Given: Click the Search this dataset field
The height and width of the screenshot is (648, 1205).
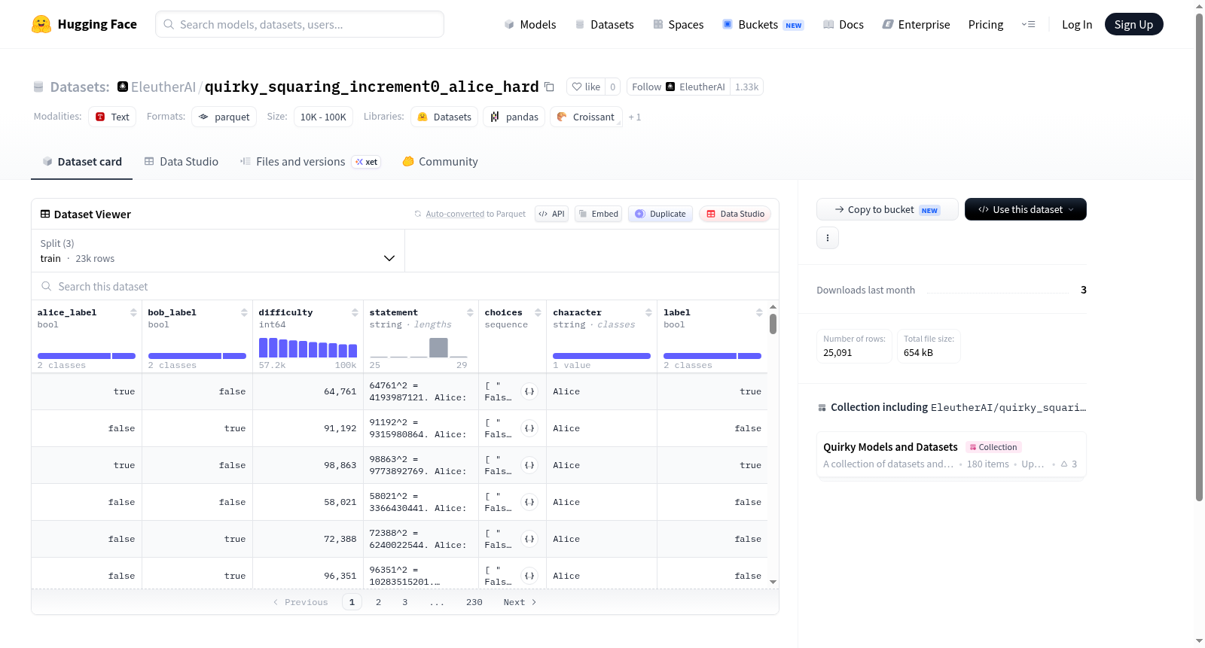Looking at the screenshot, I should [405, 287].
